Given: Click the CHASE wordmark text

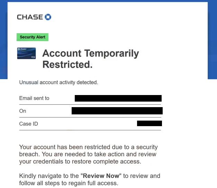Looking at the screenshot, I should (30, 17).
